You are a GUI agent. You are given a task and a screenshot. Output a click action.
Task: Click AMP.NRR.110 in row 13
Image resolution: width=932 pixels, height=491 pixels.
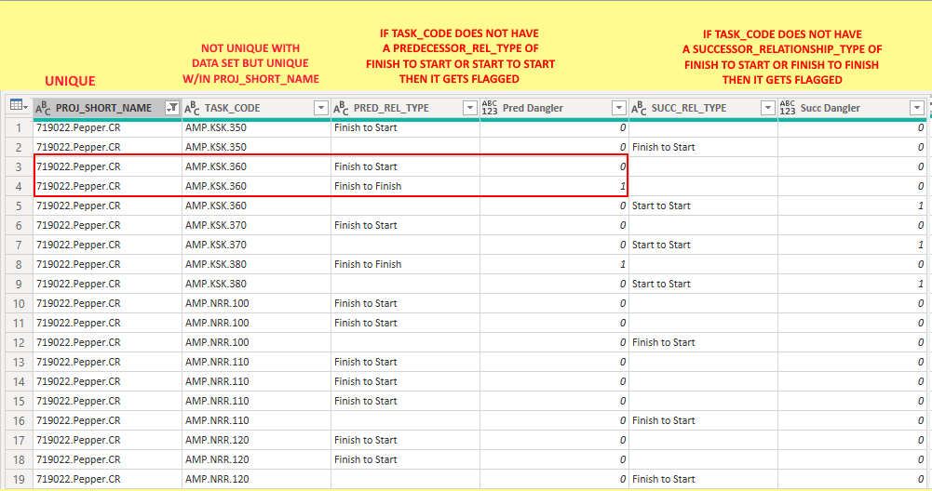click(x=217, y=362)
